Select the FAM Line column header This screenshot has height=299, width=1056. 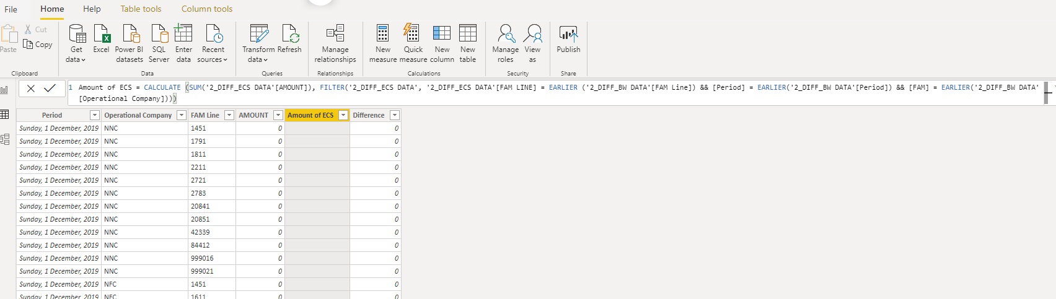click(x=205, y=115)
